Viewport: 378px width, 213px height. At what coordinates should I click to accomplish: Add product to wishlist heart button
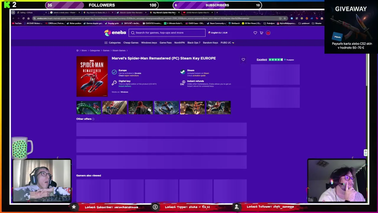(243, 60)
